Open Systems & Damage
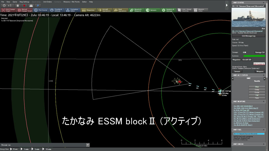 pyautogui.click(x=168, y=10)
